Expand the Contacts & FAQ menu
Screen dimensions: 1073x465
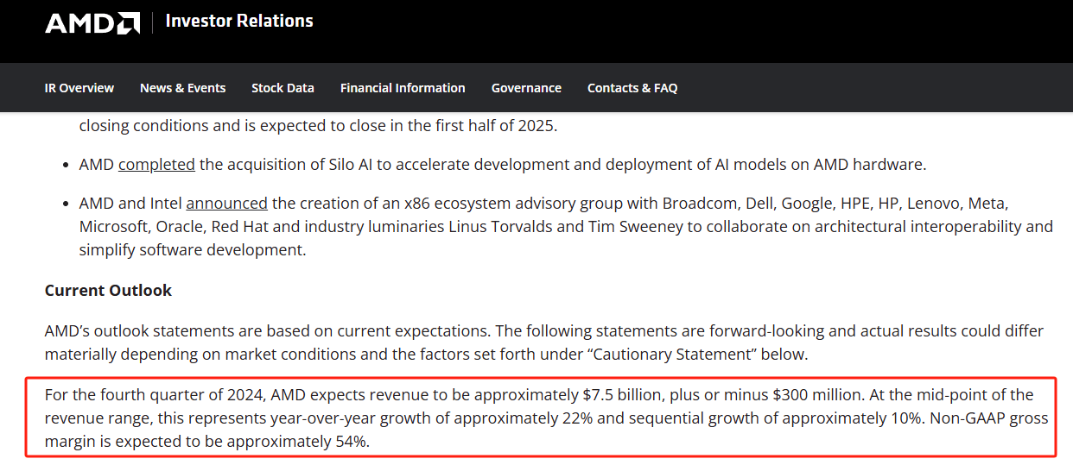tap(632, 88)
